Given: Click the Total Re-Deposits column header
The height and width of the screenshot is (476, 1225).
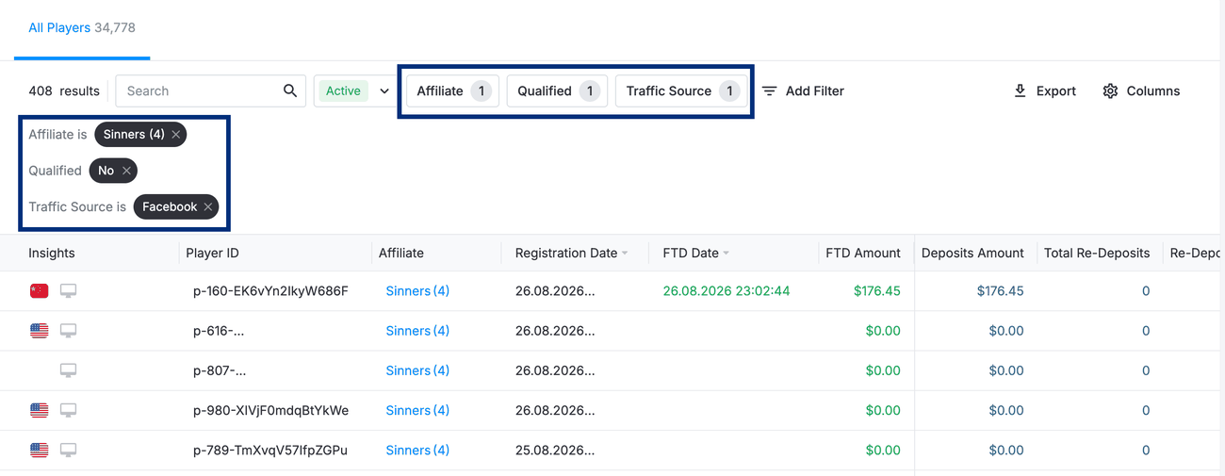Looking at the screenshot, I should [x=1097, y=253].
